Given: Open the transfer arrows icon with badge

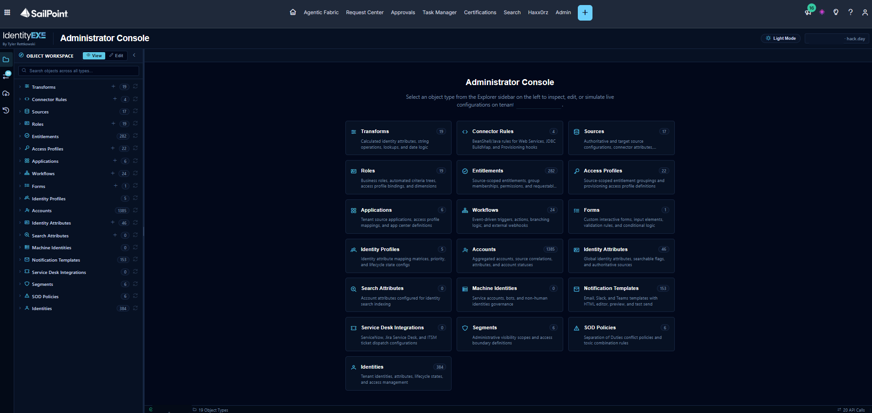Looking at the screenshot, I should (x=6, y=75).
